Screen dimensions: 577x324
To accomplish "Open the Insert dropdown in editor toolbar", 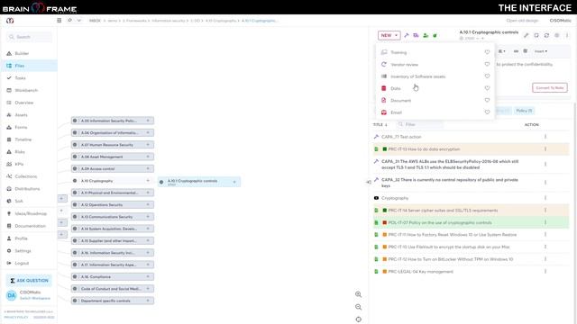I will [x=541, y=51].
